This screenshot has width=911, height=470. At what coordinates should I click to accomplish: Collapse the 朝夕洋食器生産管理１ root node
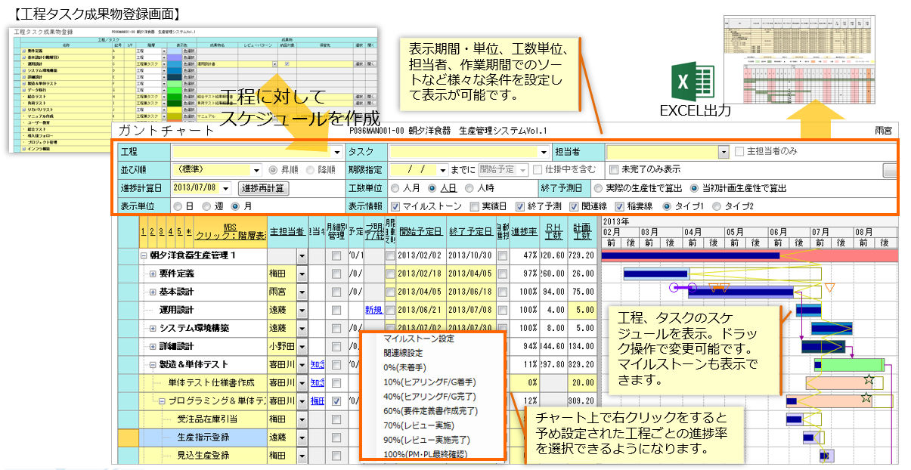tap(143, 255)
